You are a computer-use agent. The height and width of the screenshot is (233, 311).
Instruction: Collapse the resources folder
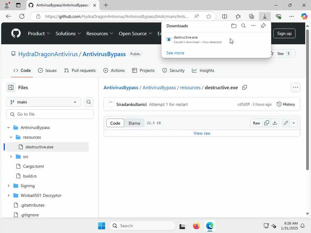[x=11, y=137]
